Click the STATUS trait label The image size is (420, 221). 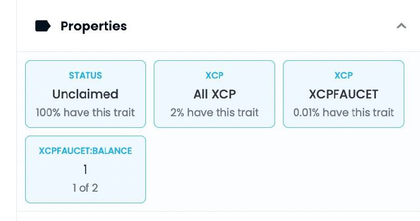click(x=86, y=75)
